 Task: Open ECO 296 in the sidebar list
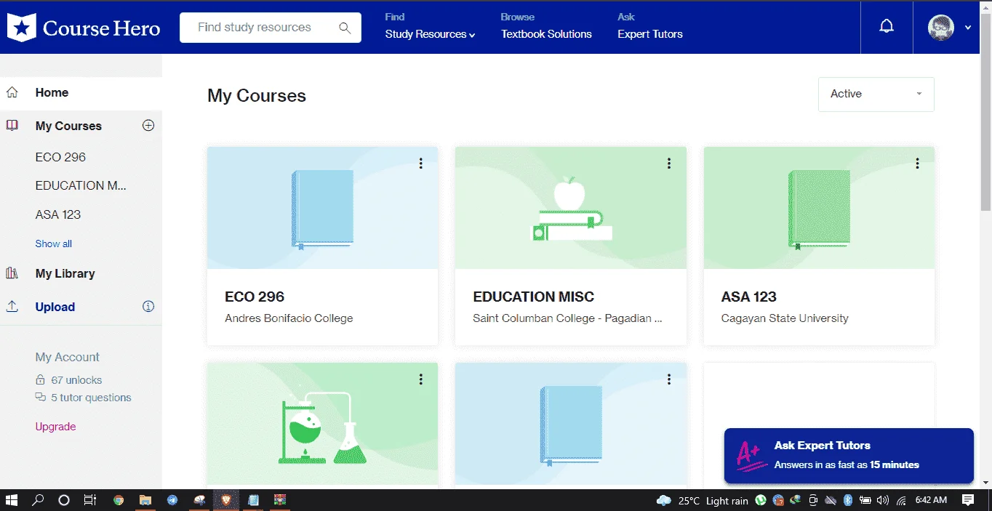60,157
